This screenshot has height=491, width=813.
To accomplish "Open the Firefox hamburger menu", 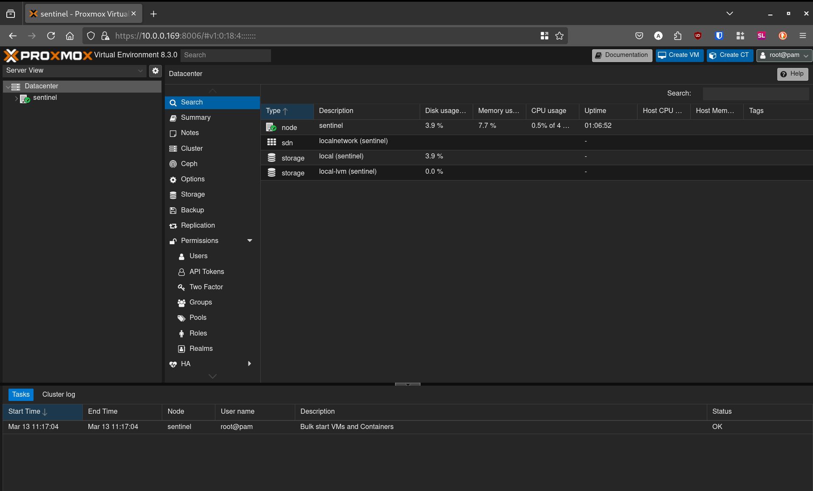I will pyautogui.click(x=802, y=36).
